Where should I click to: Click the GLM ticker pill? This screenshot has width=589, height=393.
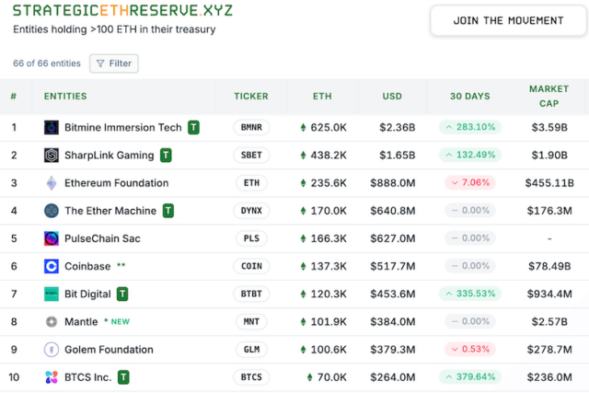pos(251,350)
